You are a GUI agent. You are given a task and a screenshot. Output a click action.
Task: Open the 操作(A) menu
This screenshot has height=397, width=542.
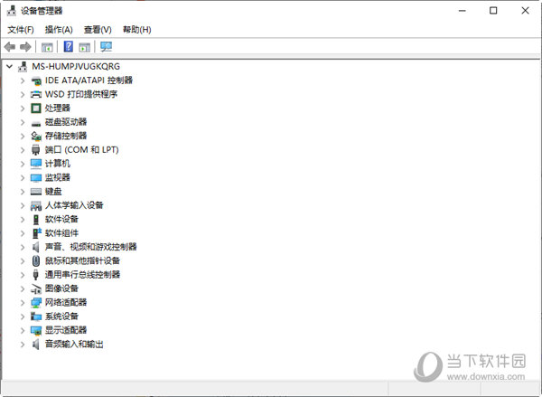(59, 30)
